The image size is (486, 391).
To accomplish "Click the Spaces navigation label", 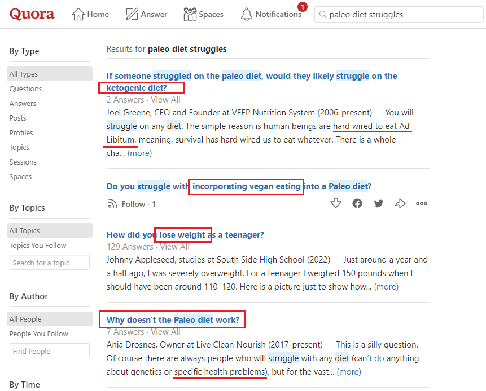I will pyautogui.click(x=211, y=14).
